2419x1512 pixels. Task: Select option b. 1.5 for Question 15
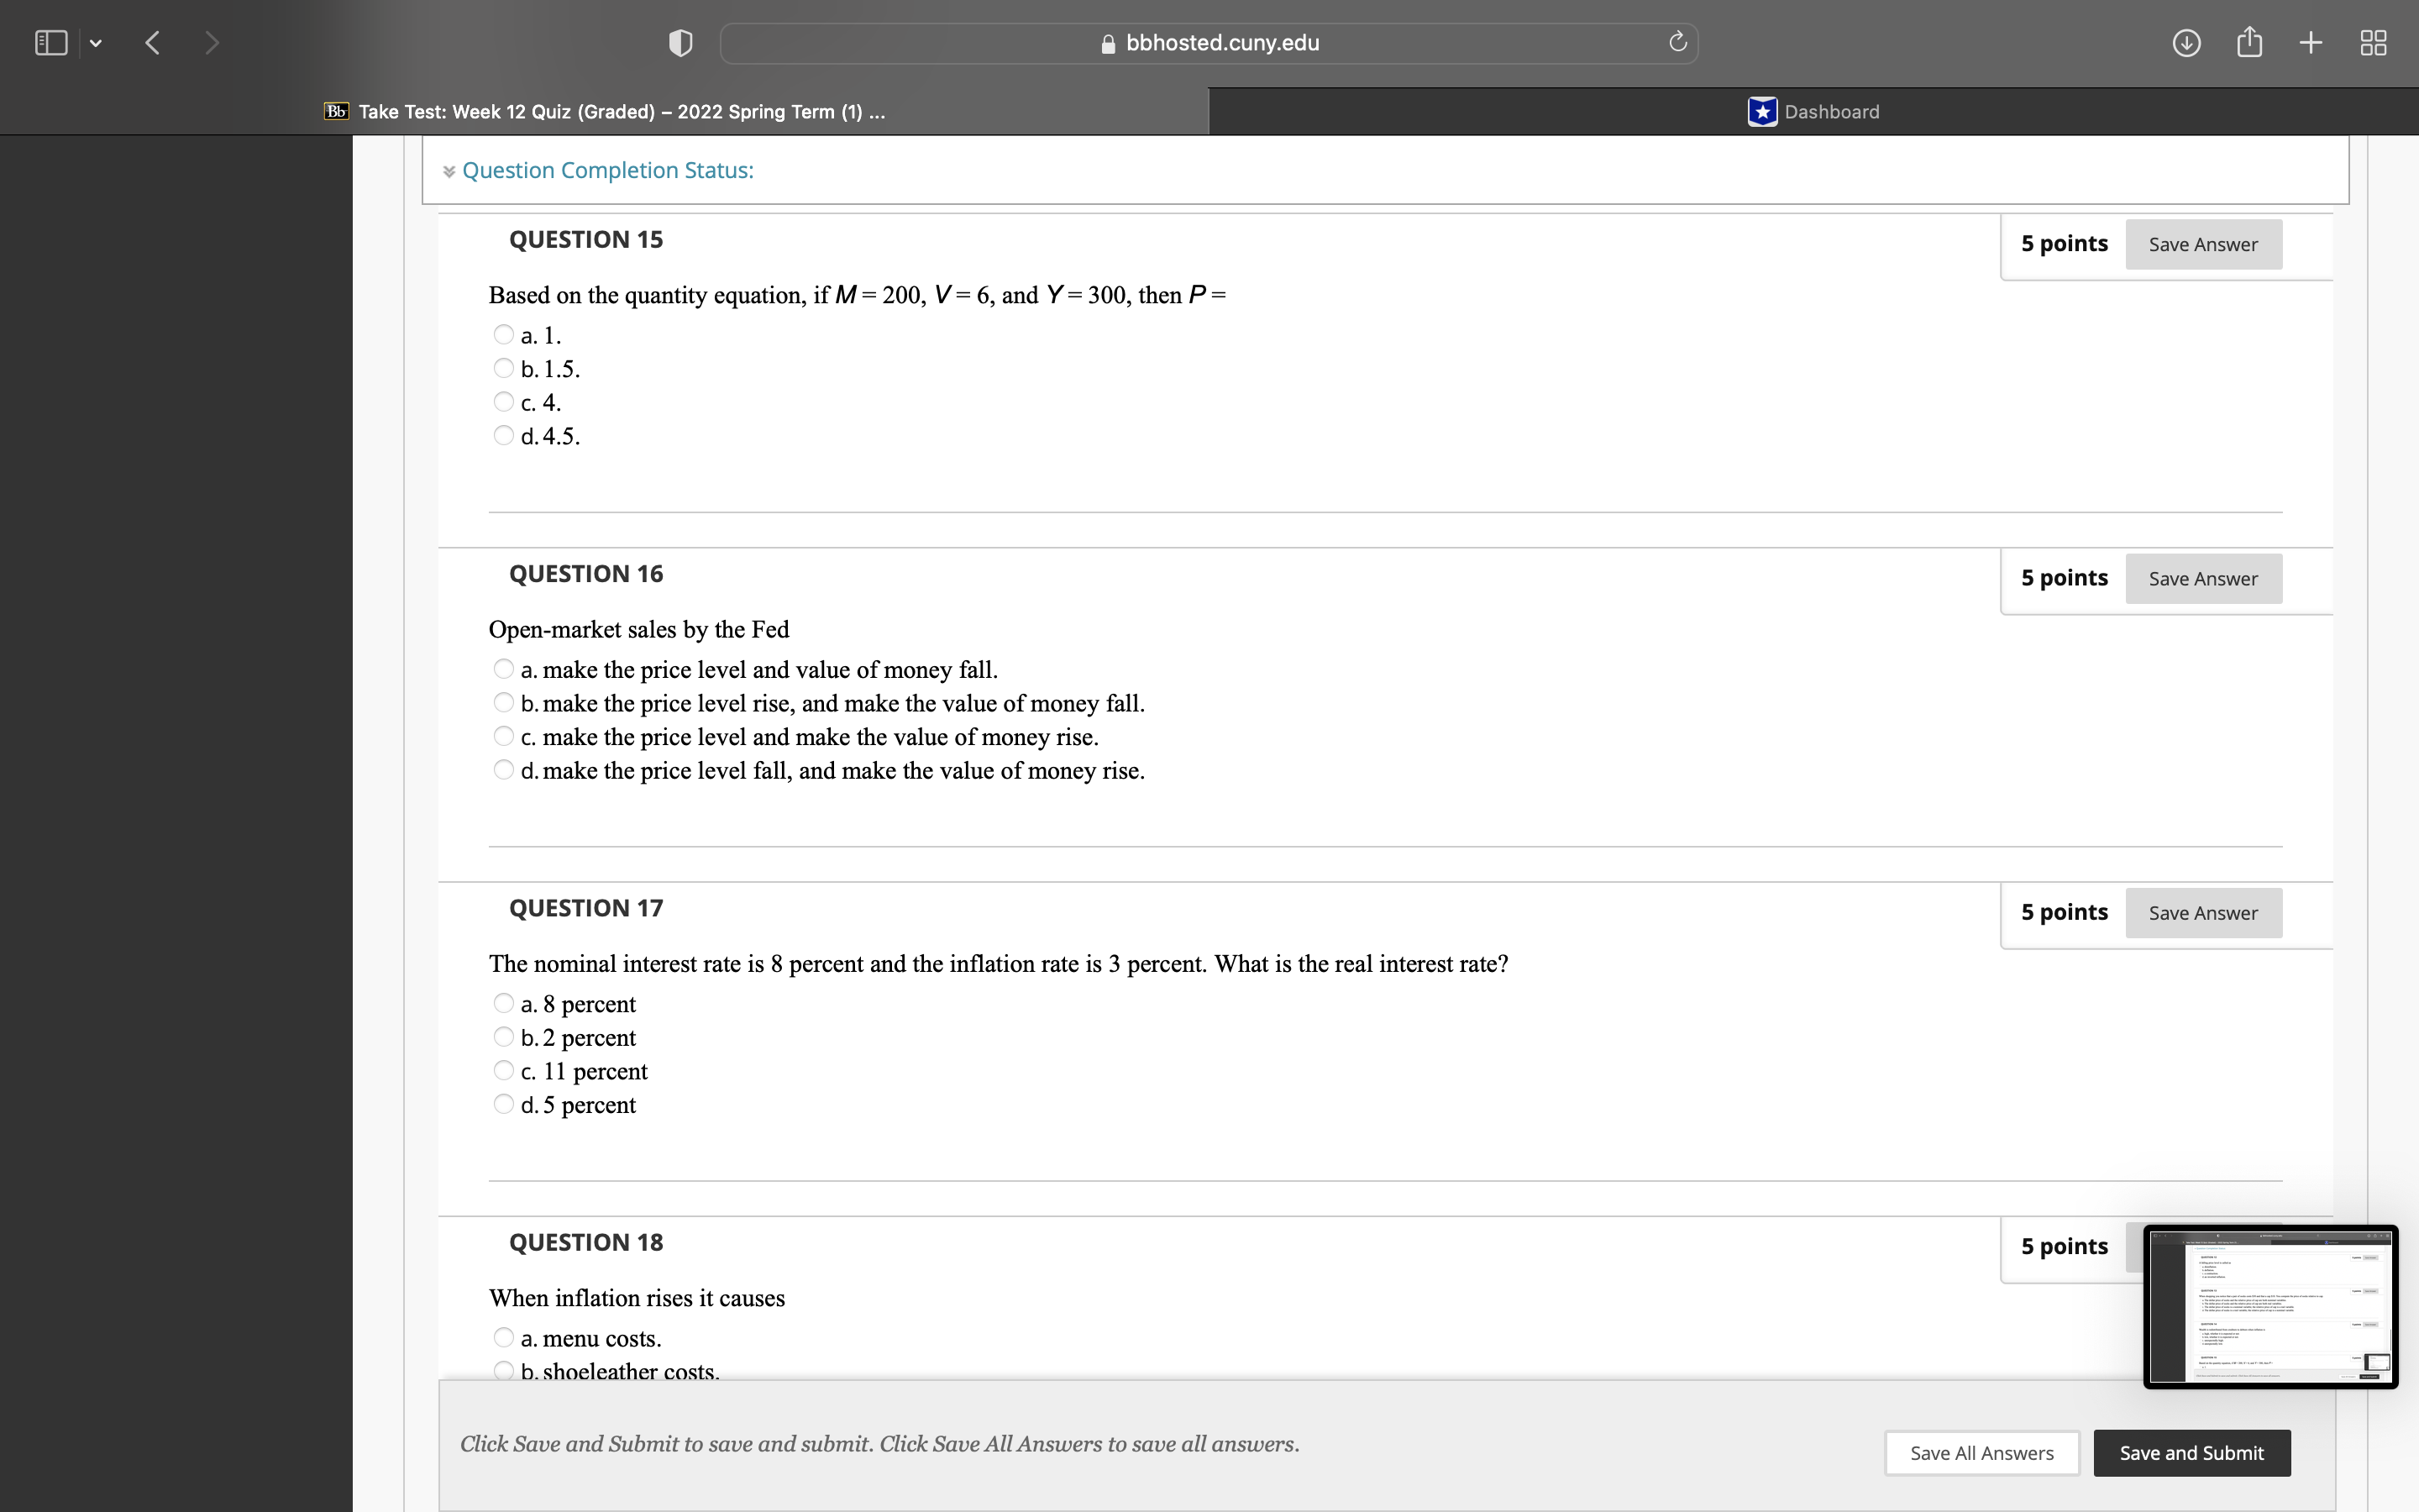coord(504,368)
